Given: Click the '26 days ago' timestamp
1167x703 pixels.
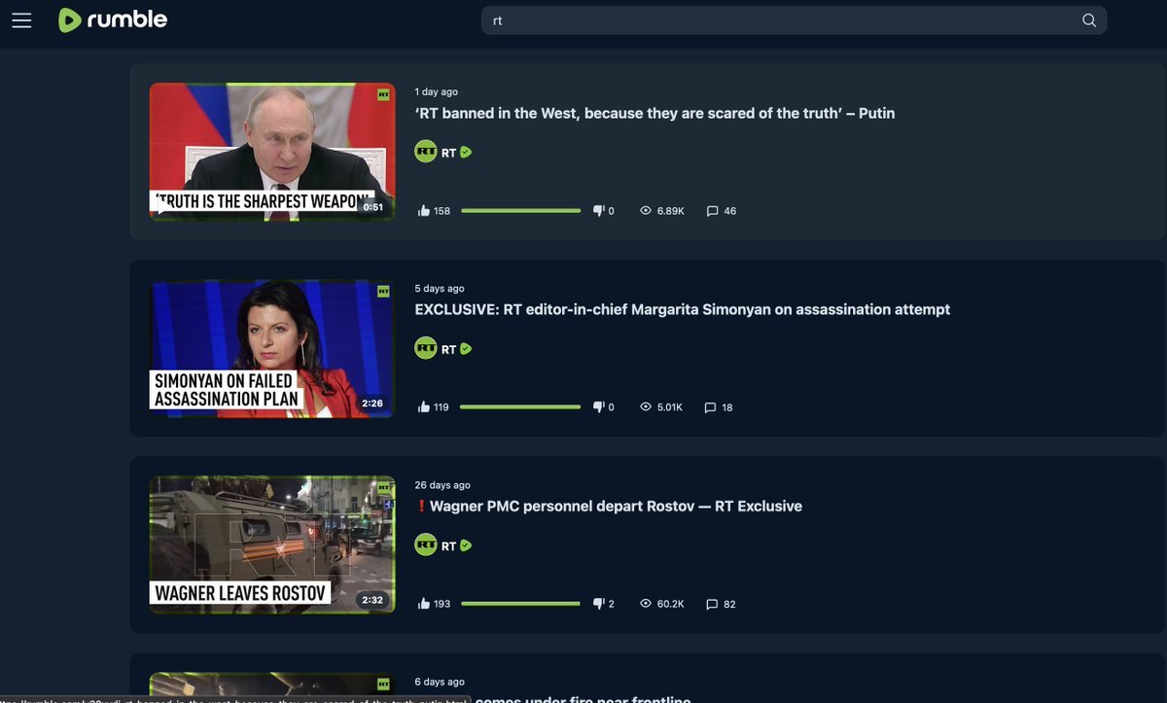Looking at the screenshot, I should [442, 485].
